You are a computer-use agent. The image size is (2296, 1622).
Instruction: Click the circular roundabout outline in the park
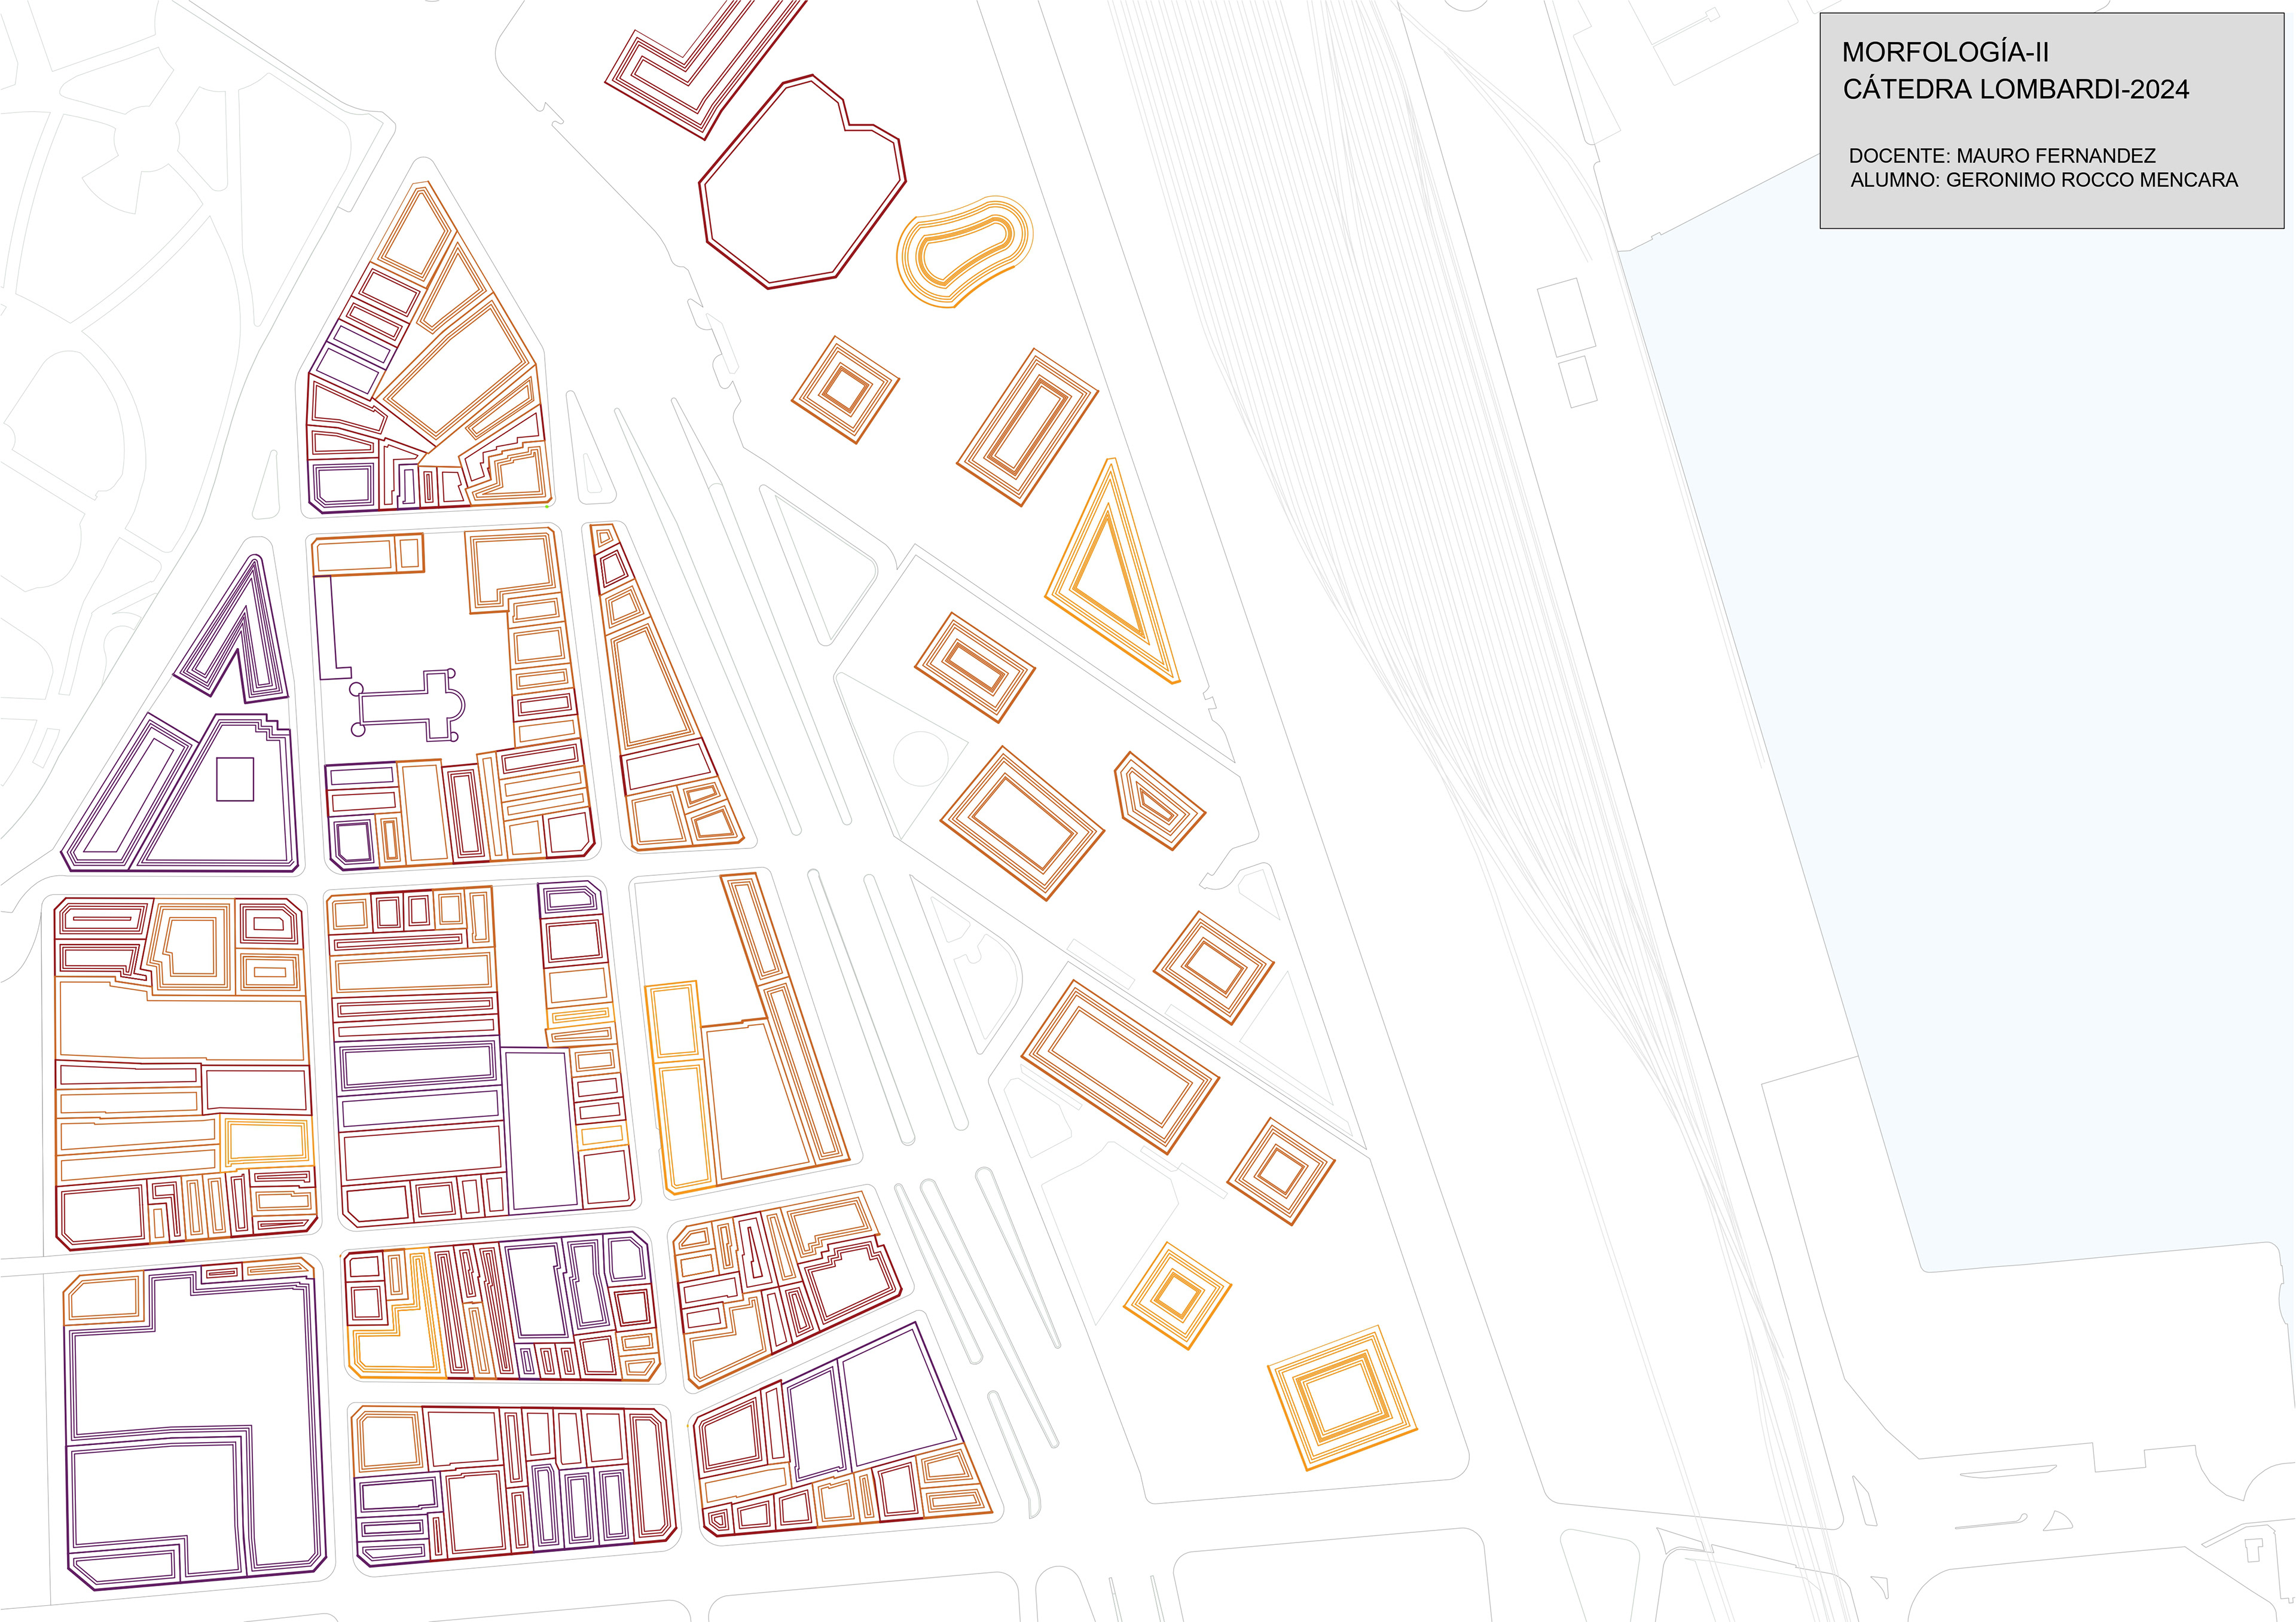(920, 758)
